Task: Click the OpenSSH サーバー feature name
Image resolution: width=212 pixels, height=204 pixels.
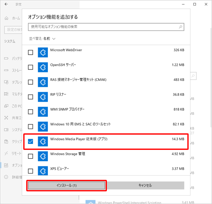Action: pos(63,65)
